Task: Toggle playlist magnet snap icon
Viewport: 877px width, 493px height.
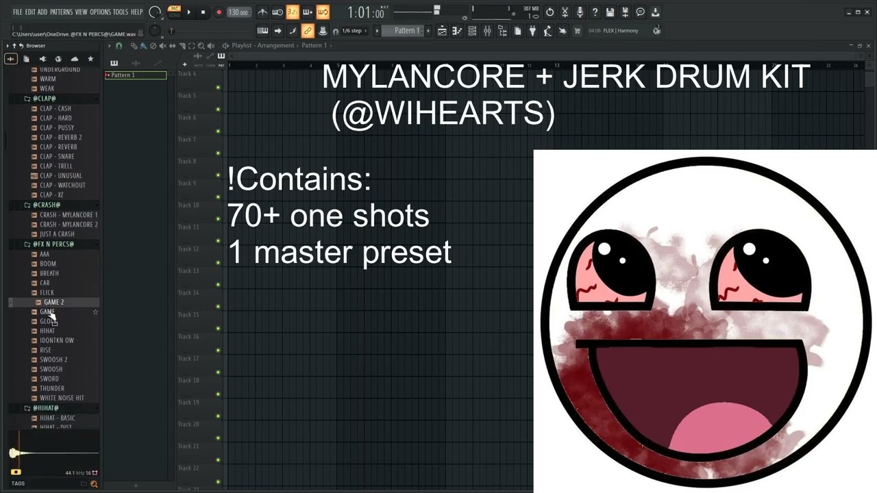Action: click(x=119, y=46)
